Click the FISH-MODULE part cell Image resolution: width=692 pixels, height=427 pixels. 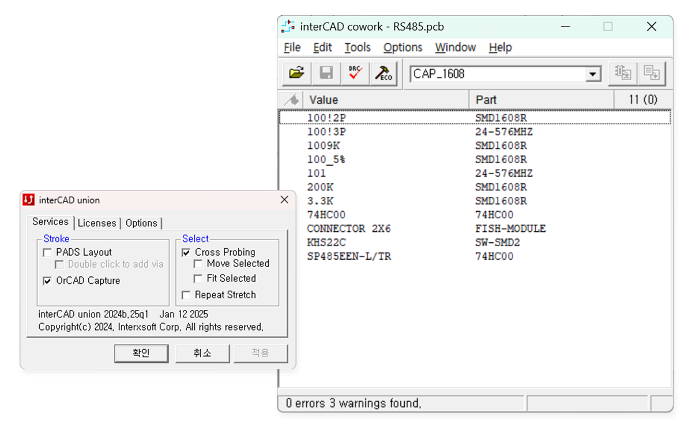click(x=510, y=229)
